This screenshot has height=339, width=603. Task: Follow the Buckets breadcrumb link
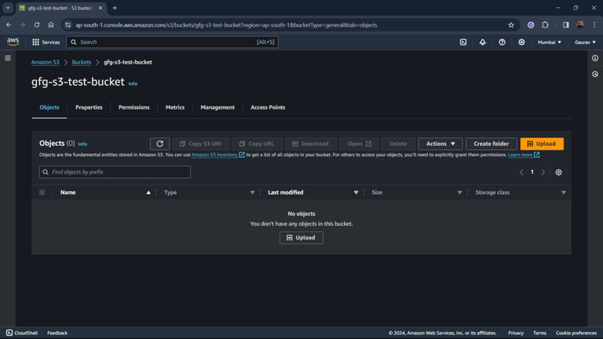pos(82,62)
